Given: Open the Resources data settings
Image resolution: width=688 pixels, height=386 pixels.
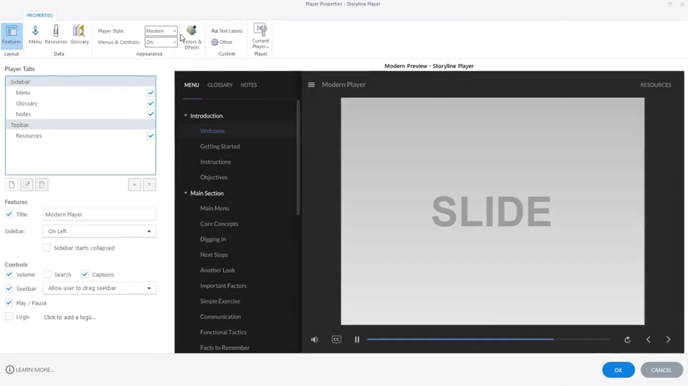Looking at the screenshot, I should pos(56,35).
